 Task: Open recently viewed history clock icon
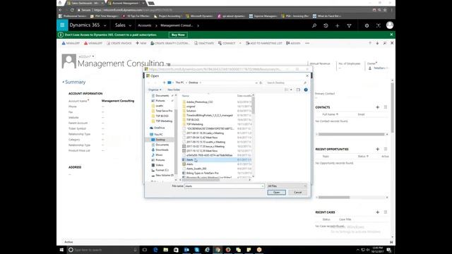(326, 25)
